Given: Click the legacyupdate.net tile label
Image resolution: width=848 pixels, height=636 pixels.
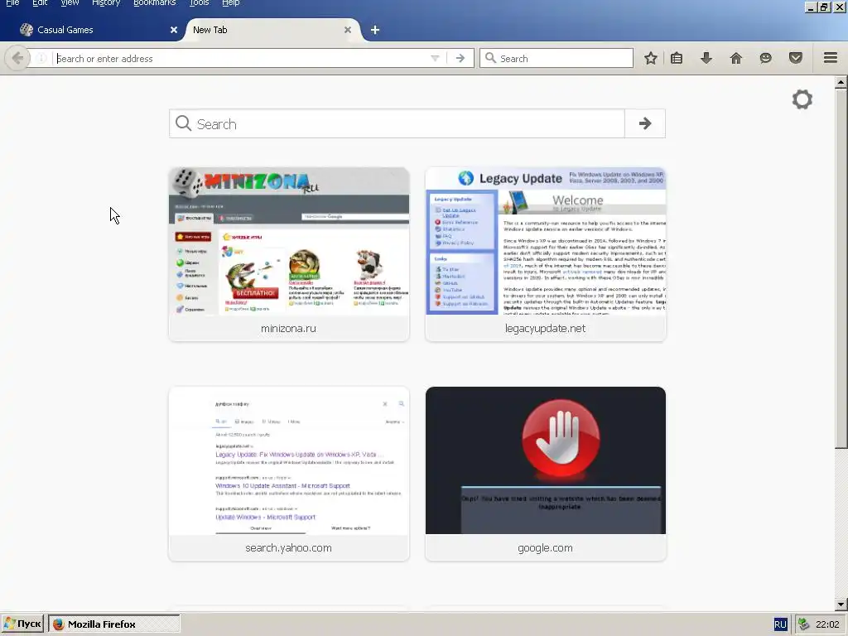Looking at the screenshot, I should pyautogui.click(x=545, y=328).
